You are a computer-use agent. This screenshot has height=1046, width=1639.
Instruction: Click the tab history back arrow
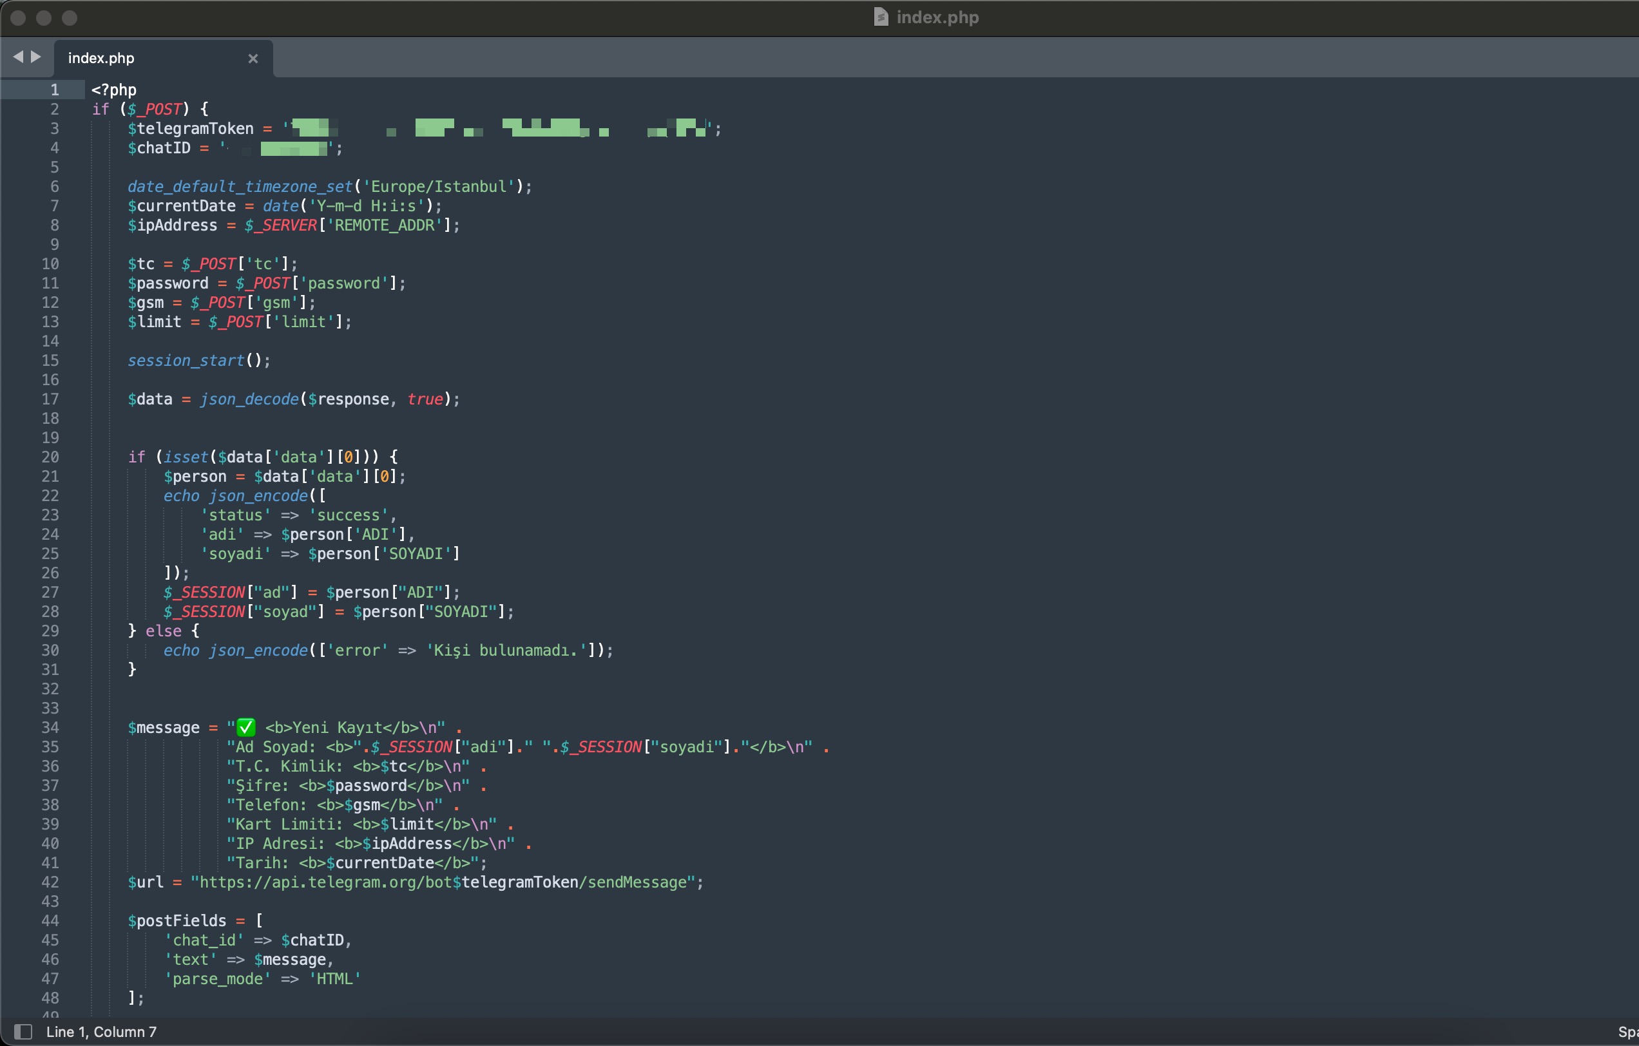click(17, 57)
